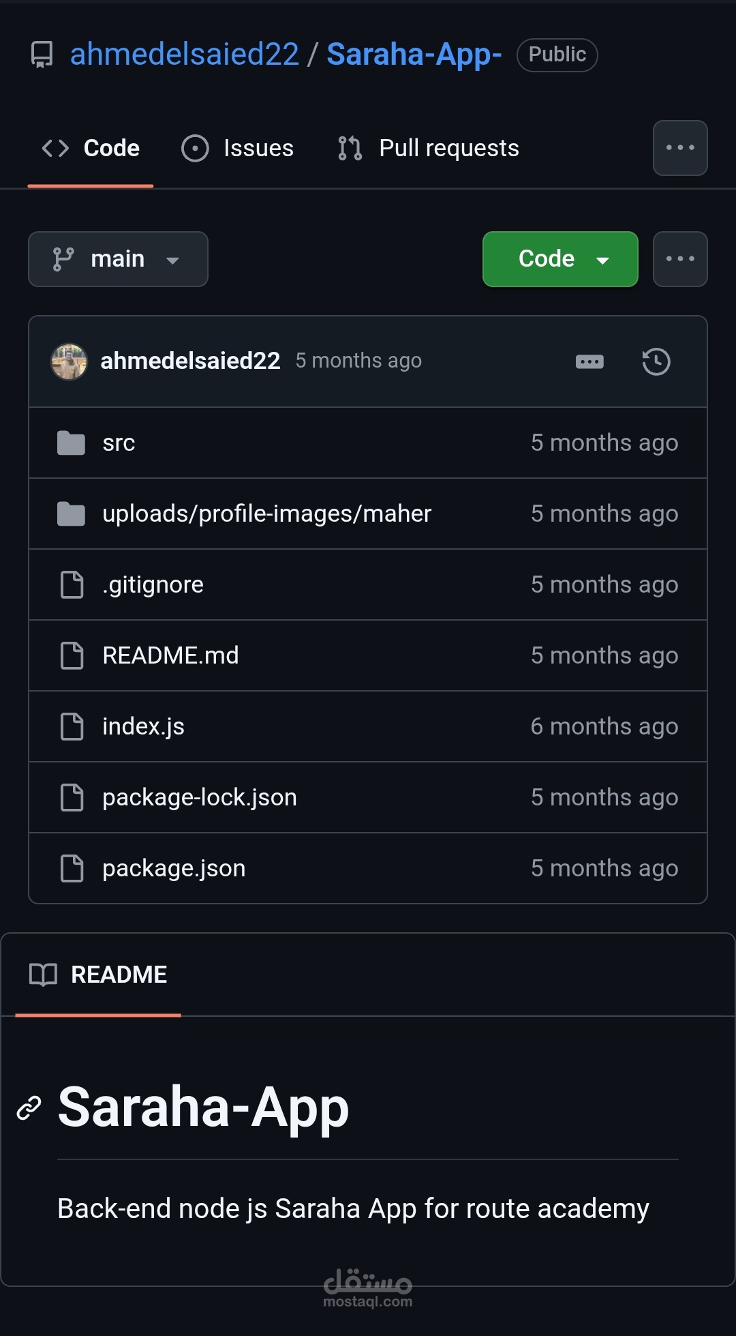Click the uploads folder icon

[71, 514]
